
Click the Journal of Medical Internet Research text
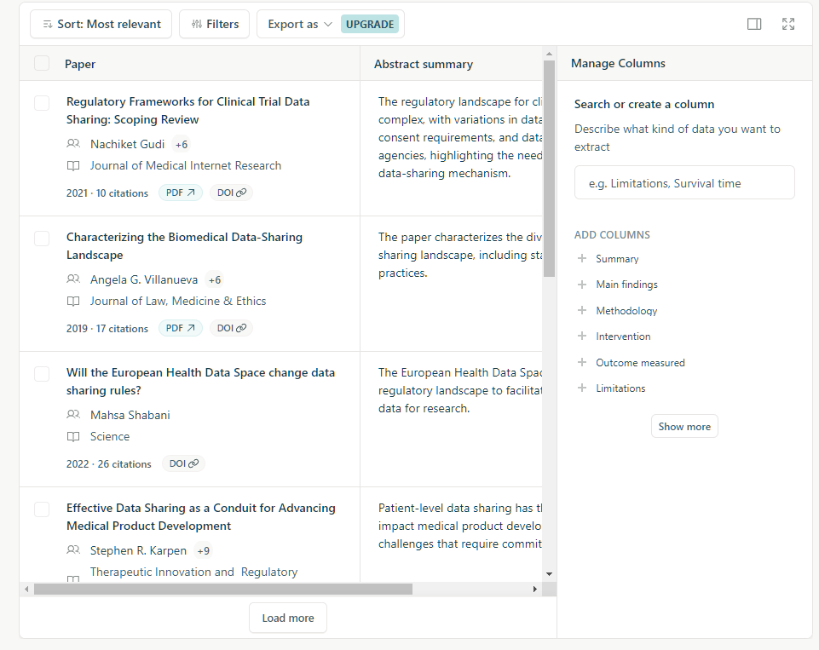tap(186, 165)
